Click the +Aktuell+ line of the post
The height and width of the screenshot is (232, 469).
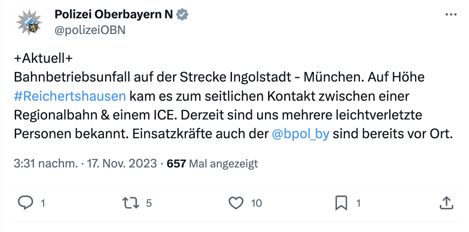click(43, 59)
